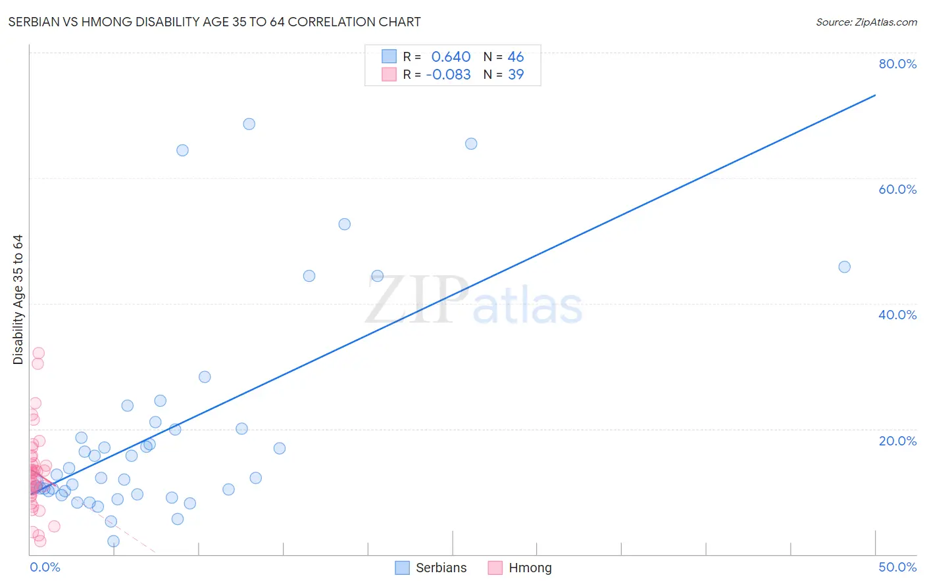Image resolution: width=925 pixels, height=586 pixels.
Task: Click the highest Serbian data point near 68%
Action: tap(249, 124)
